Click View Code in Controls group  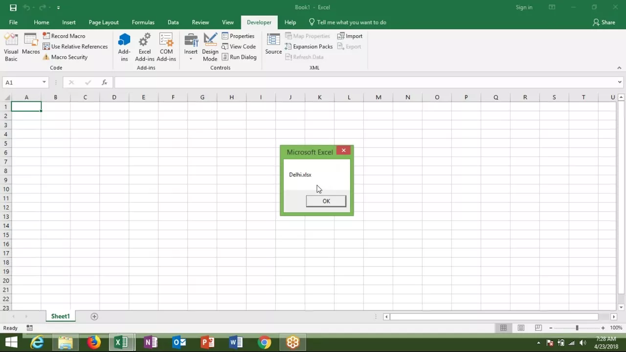[239, 46]
